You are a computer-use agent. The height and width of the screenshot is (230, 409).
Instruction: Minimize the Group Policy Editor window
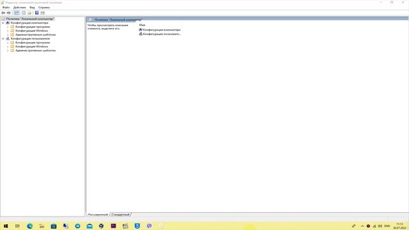click(x=381, y=3)
